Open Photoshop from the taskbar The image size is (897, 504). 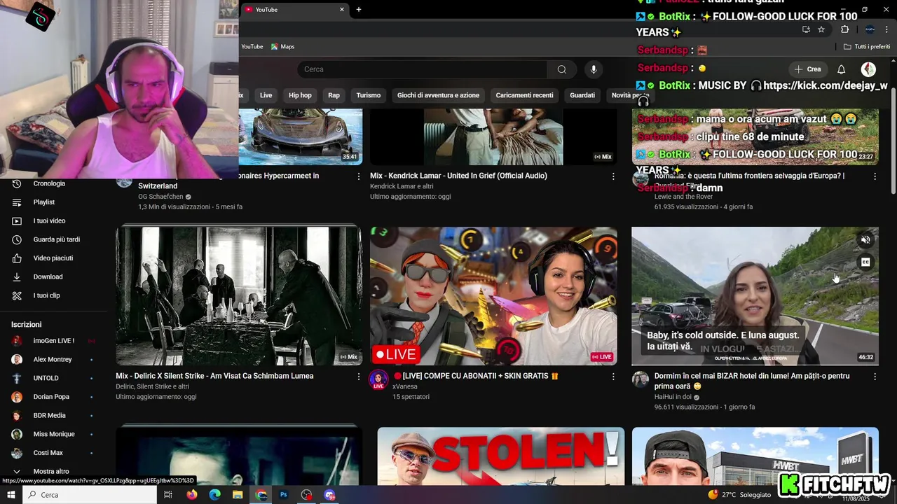tap(284, 495)
